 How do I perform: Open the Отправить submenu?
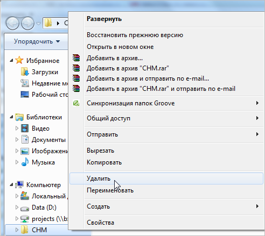pos(166,134)
